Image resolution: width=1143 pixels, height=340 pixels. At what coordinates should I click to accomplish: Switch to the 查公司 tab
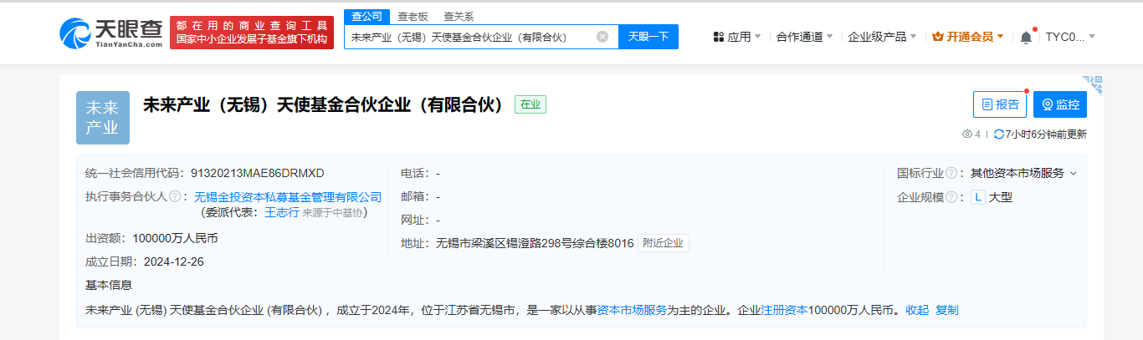(366, 16)
